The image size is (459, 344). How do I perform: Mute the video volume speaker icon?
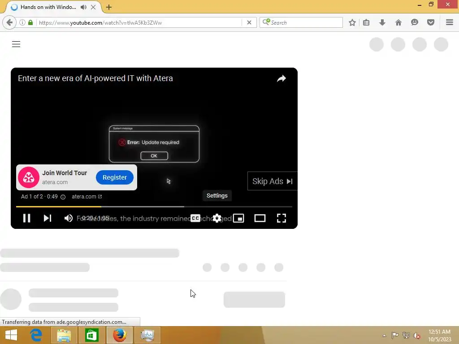coord(69,218)
